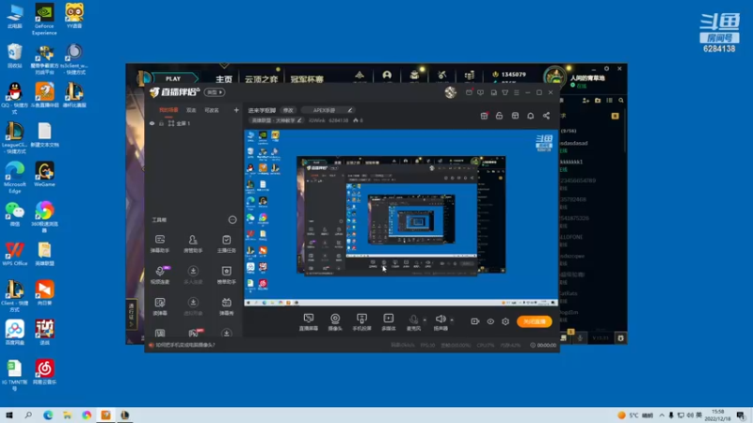Open the 房管助手 tool
This screenshot has height=423, width=753.
(193, 243)
